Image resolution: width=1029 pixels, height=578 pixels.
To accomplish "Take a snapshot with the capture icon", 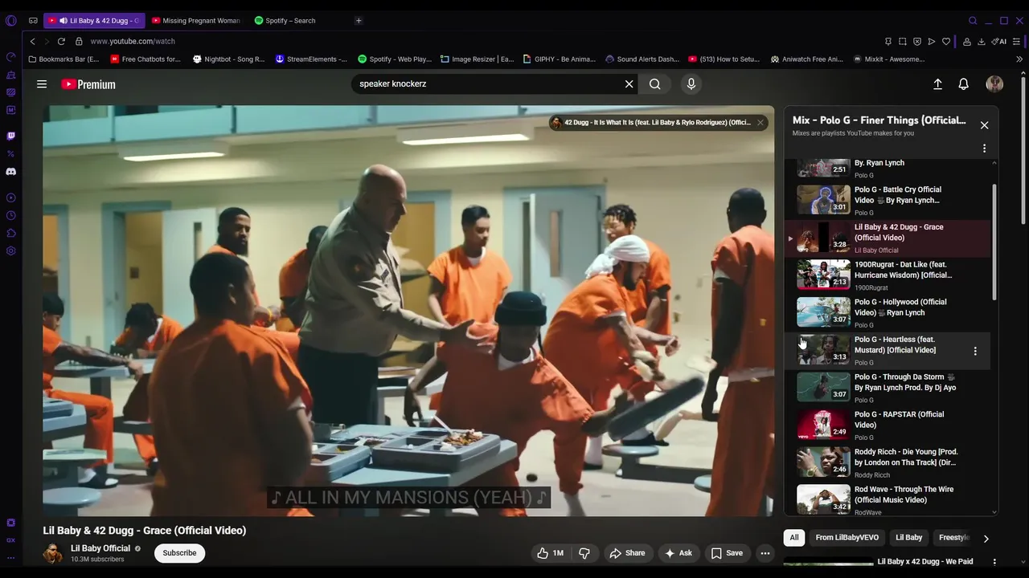I will point(903,42).
